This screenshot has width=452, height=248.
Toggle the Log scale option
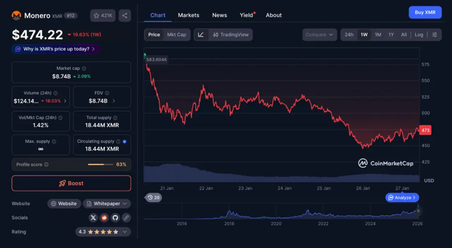[419, 35]
